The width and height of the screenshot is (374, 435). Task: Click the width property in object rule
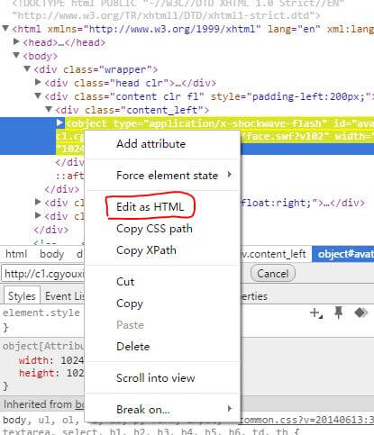pyautogui.click(x=33, y=360)
